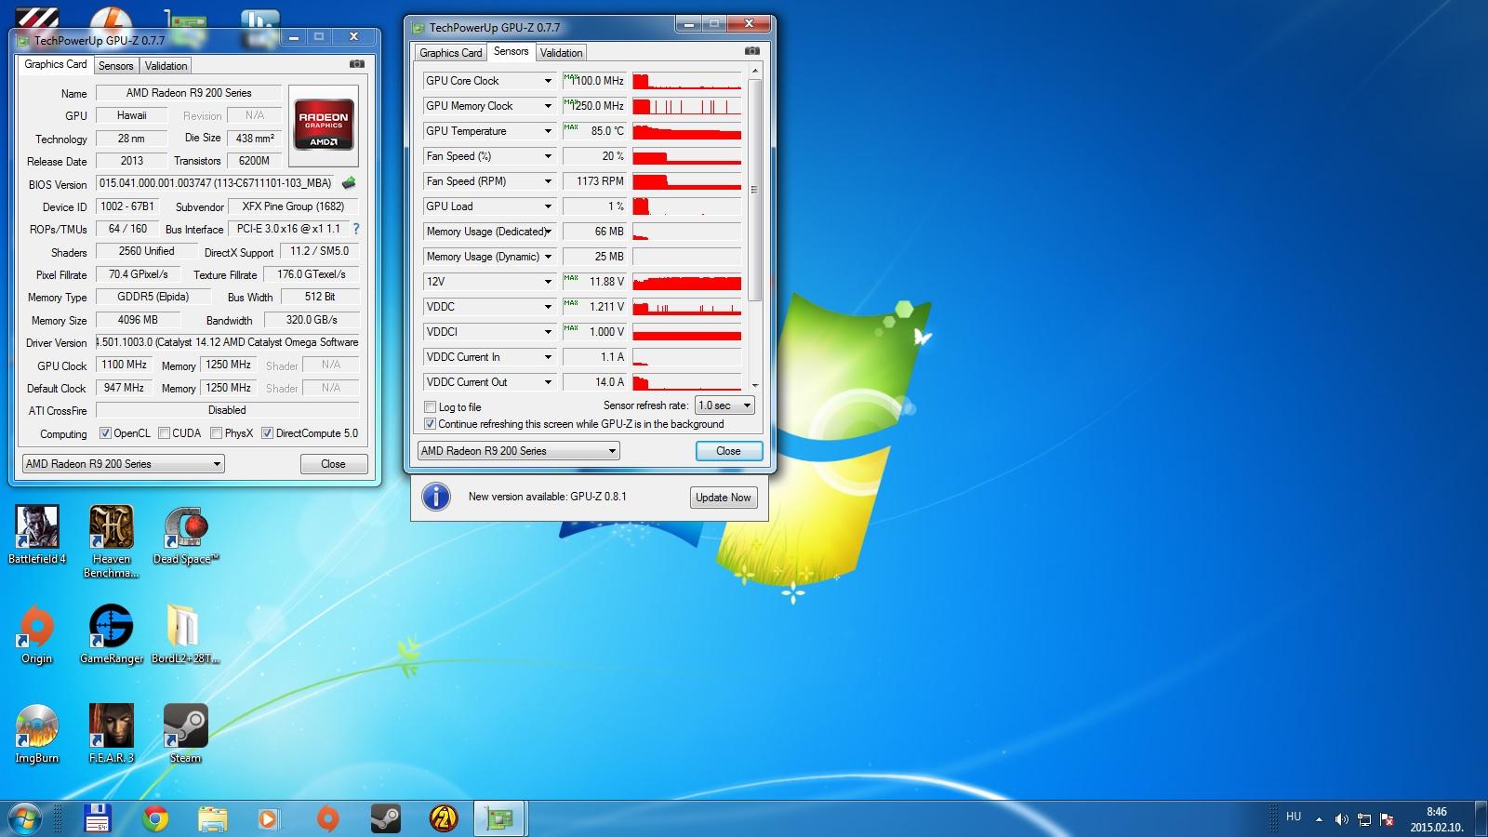
Task: Open the Action Center flag tray icon
Action: (x=1388, y=819)
